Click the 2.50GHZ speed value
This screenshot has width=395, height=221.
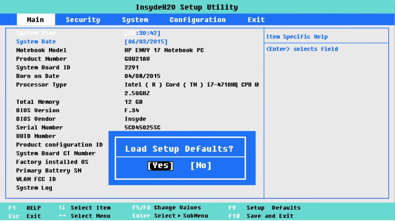(137, 93)
